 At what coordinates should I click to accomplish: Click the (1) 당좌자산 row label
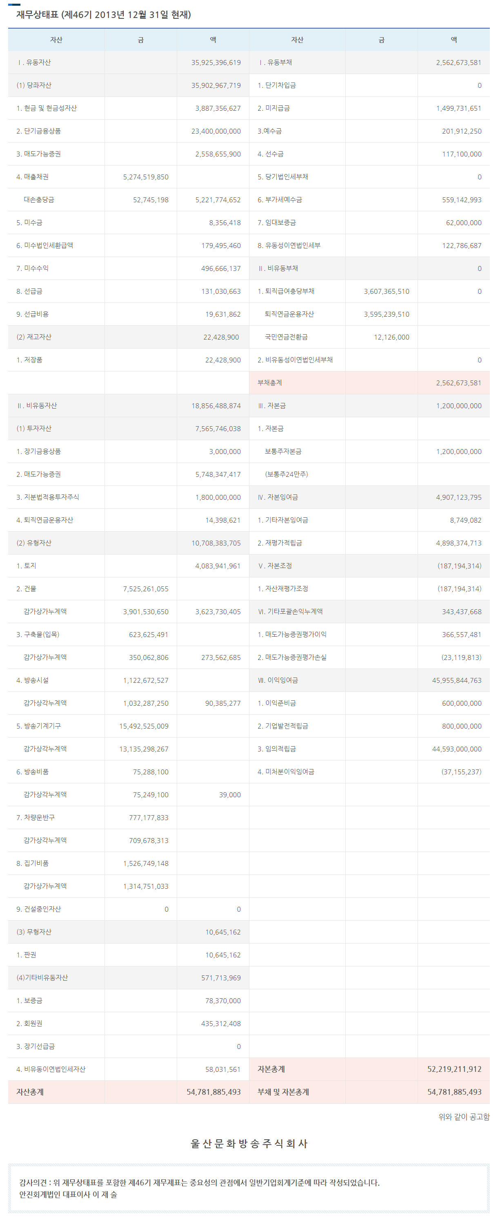click(x=33, y=85)
